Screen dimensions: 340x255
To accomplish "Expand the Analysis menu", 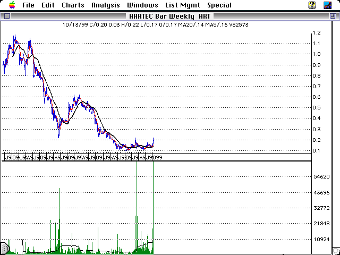I will click(105, 5).
